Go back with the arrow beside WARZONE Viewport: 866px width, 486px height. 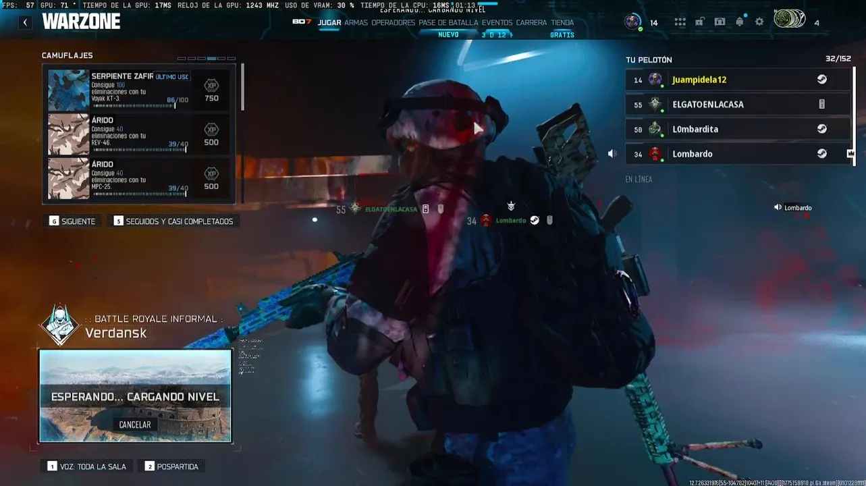[x=25, y=22]
